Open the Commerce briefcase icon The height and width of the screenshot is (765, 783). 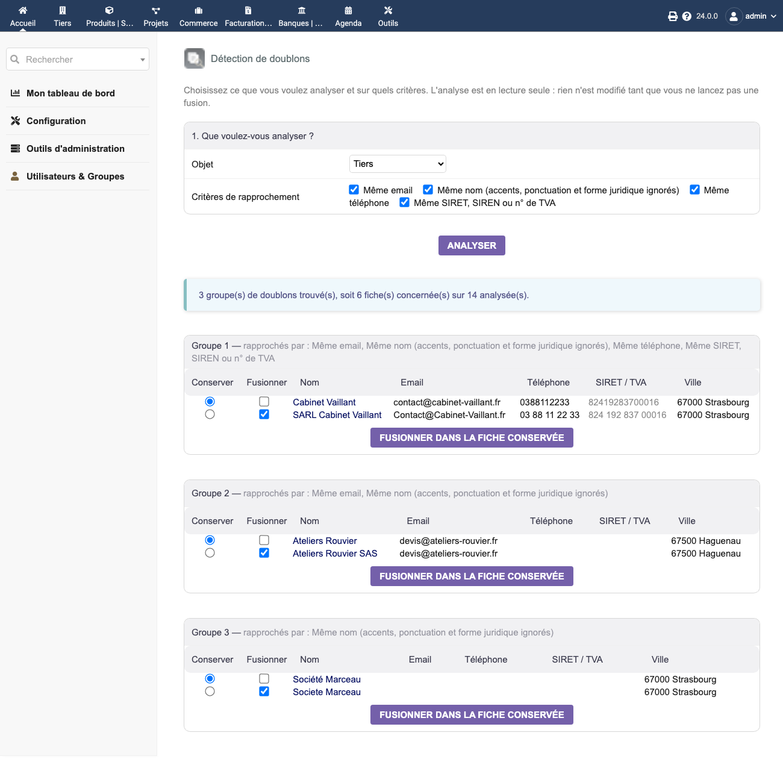coord(199,10)
